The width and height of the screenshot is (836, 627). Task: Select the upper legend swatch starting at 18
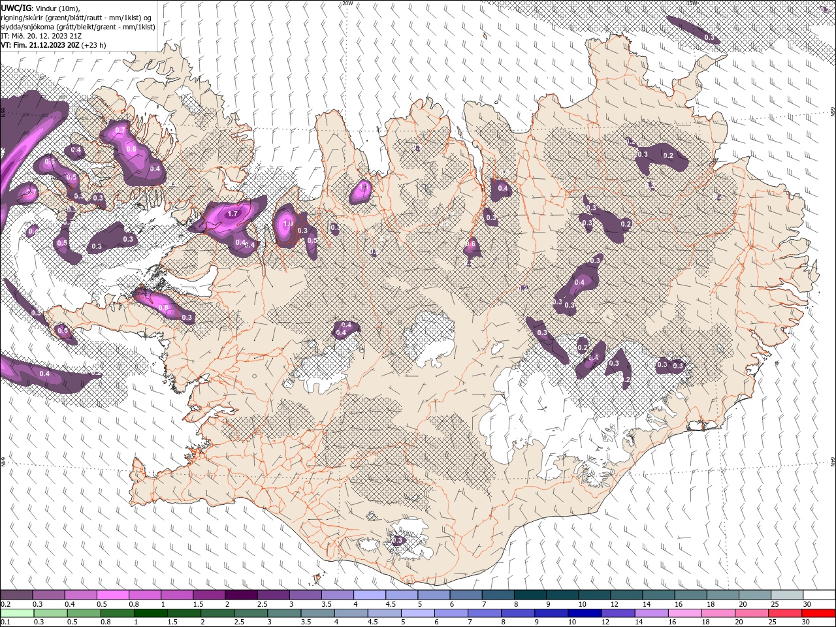click(x=722, y=595)
